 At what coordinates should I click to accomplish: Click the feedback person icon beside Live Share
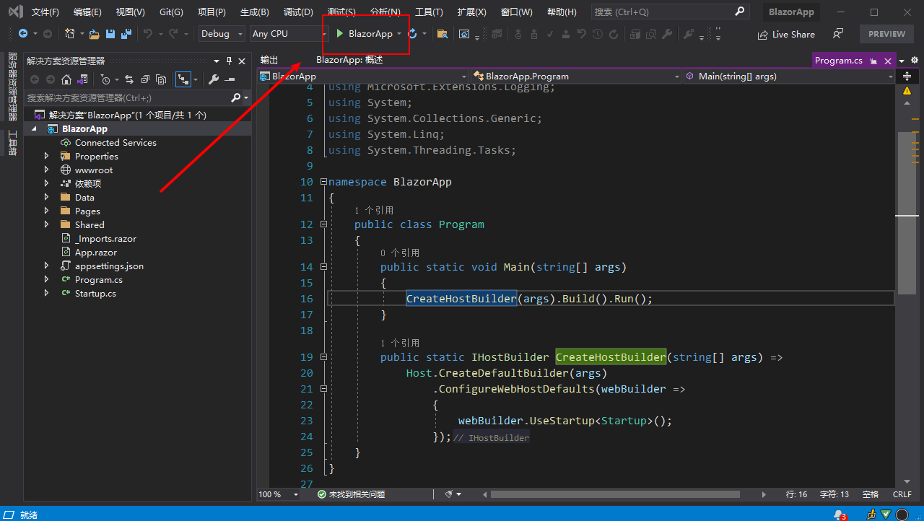[x=837, y=34]
